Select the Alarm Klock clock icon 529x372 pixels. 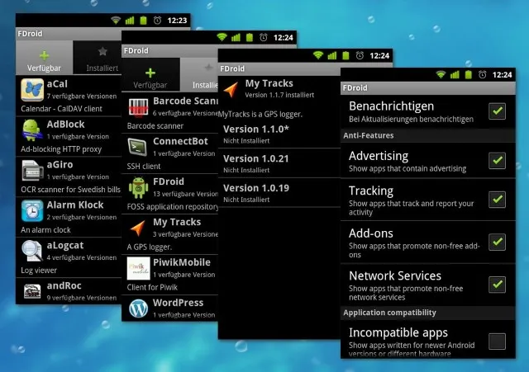(32, 210)
